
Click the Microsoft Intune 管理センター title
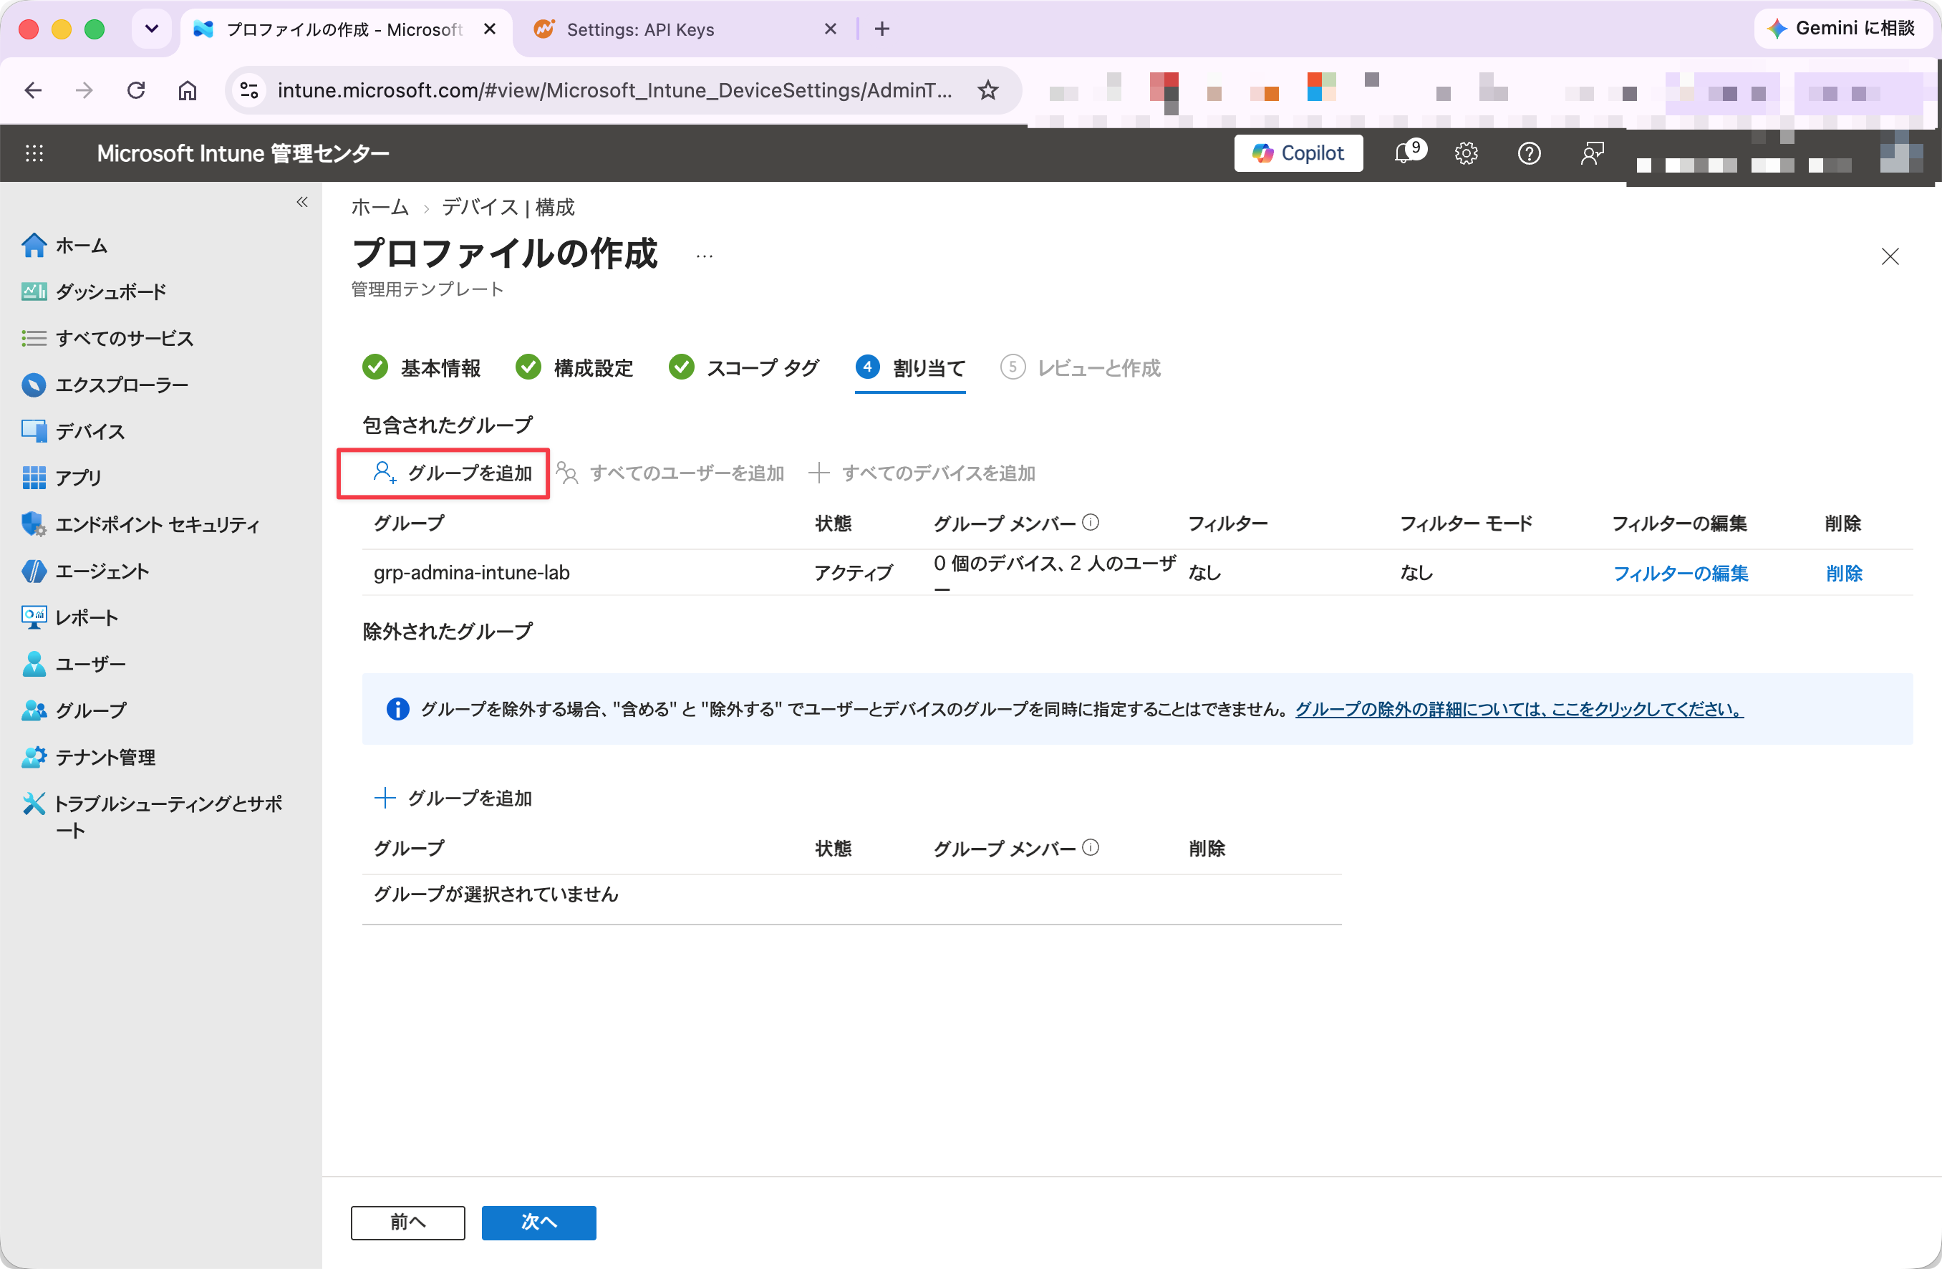242,153
